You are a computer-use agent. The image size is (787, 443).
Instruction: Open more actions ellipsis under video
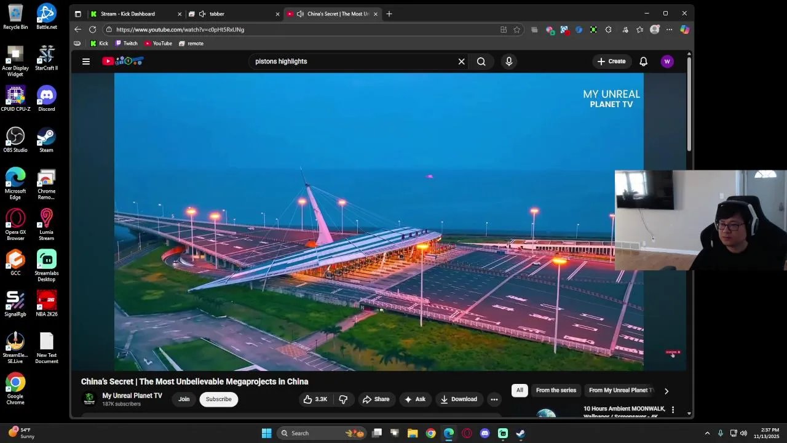pyautogui.click(x=494, y=399)
